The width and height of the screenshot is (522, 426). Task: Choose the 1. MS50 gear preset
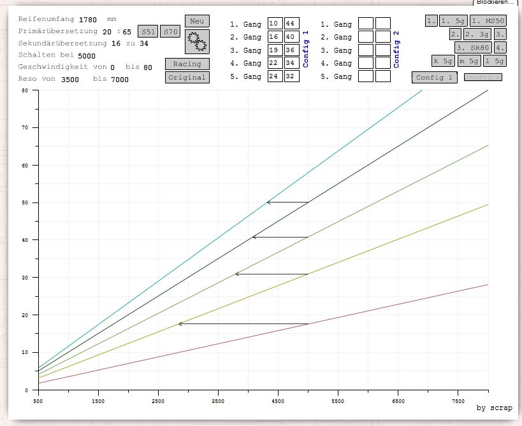point(488,20)
